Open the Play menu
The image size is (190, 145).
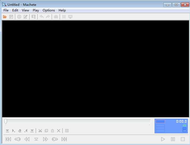pyautogui.click(x=36, y=10)
